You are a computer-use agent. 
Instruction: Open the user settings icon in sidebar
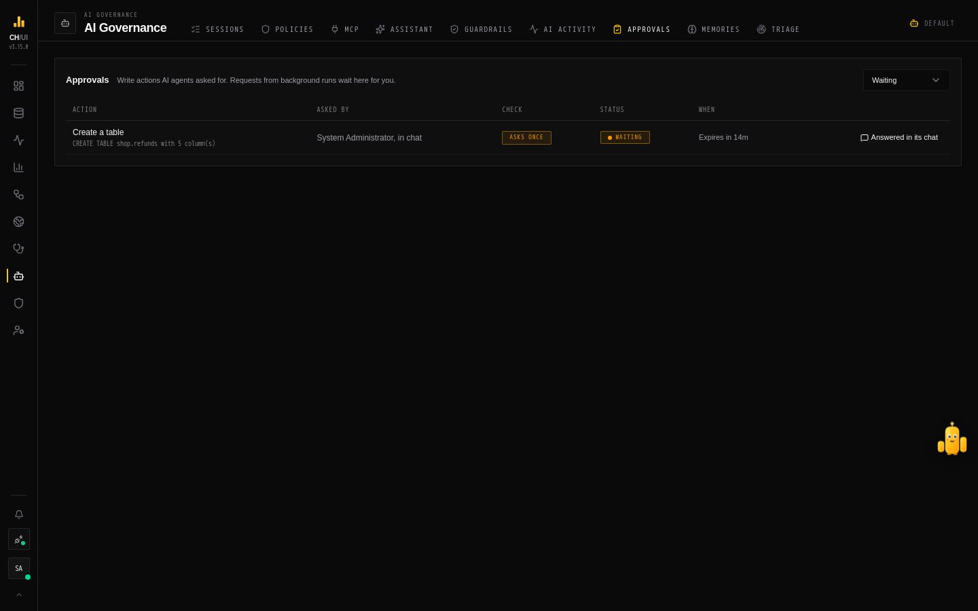tap(18, 331)
